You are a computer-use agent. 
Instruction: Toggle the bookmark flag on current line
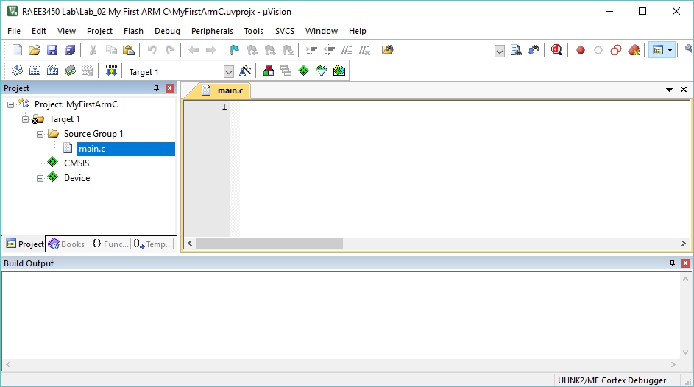(234, 50)
